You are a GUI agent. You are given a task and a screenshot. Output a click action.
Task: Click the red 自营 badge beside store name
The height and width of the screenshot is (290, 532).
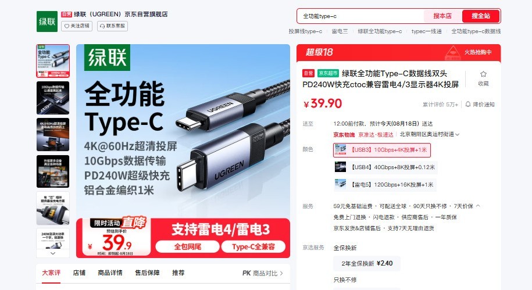pyautogui.click(x=66, y=15)
